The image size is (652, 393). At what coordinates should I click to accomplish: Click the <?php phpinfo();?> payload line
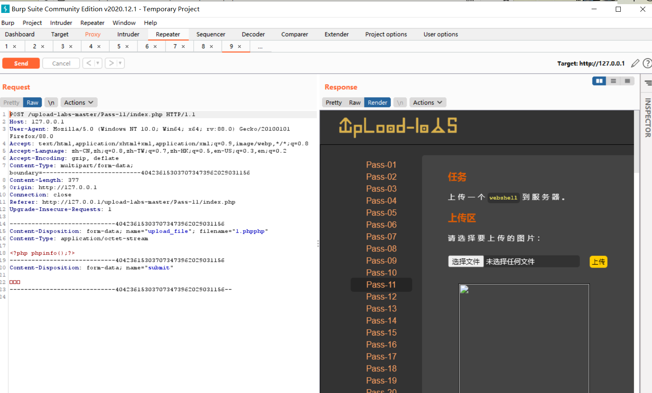[x=42, y=253]
